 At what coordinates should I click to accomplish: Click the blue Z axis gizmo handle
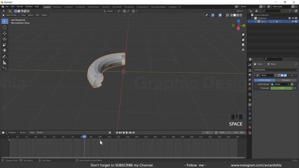click(x=238, y=21)
